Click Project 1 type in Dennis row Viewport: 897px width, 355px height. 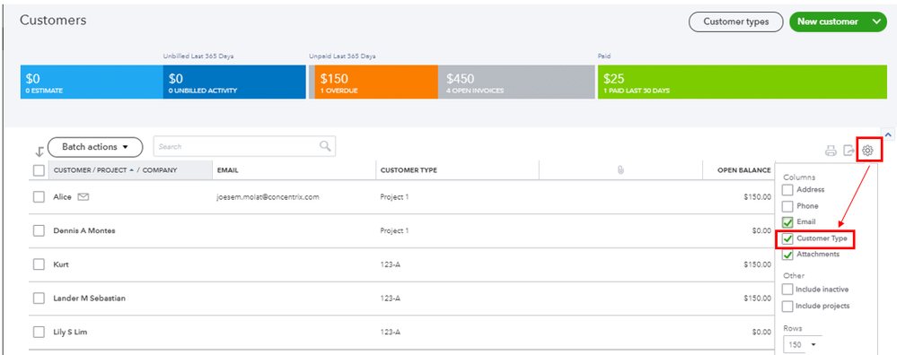(395, 231)
